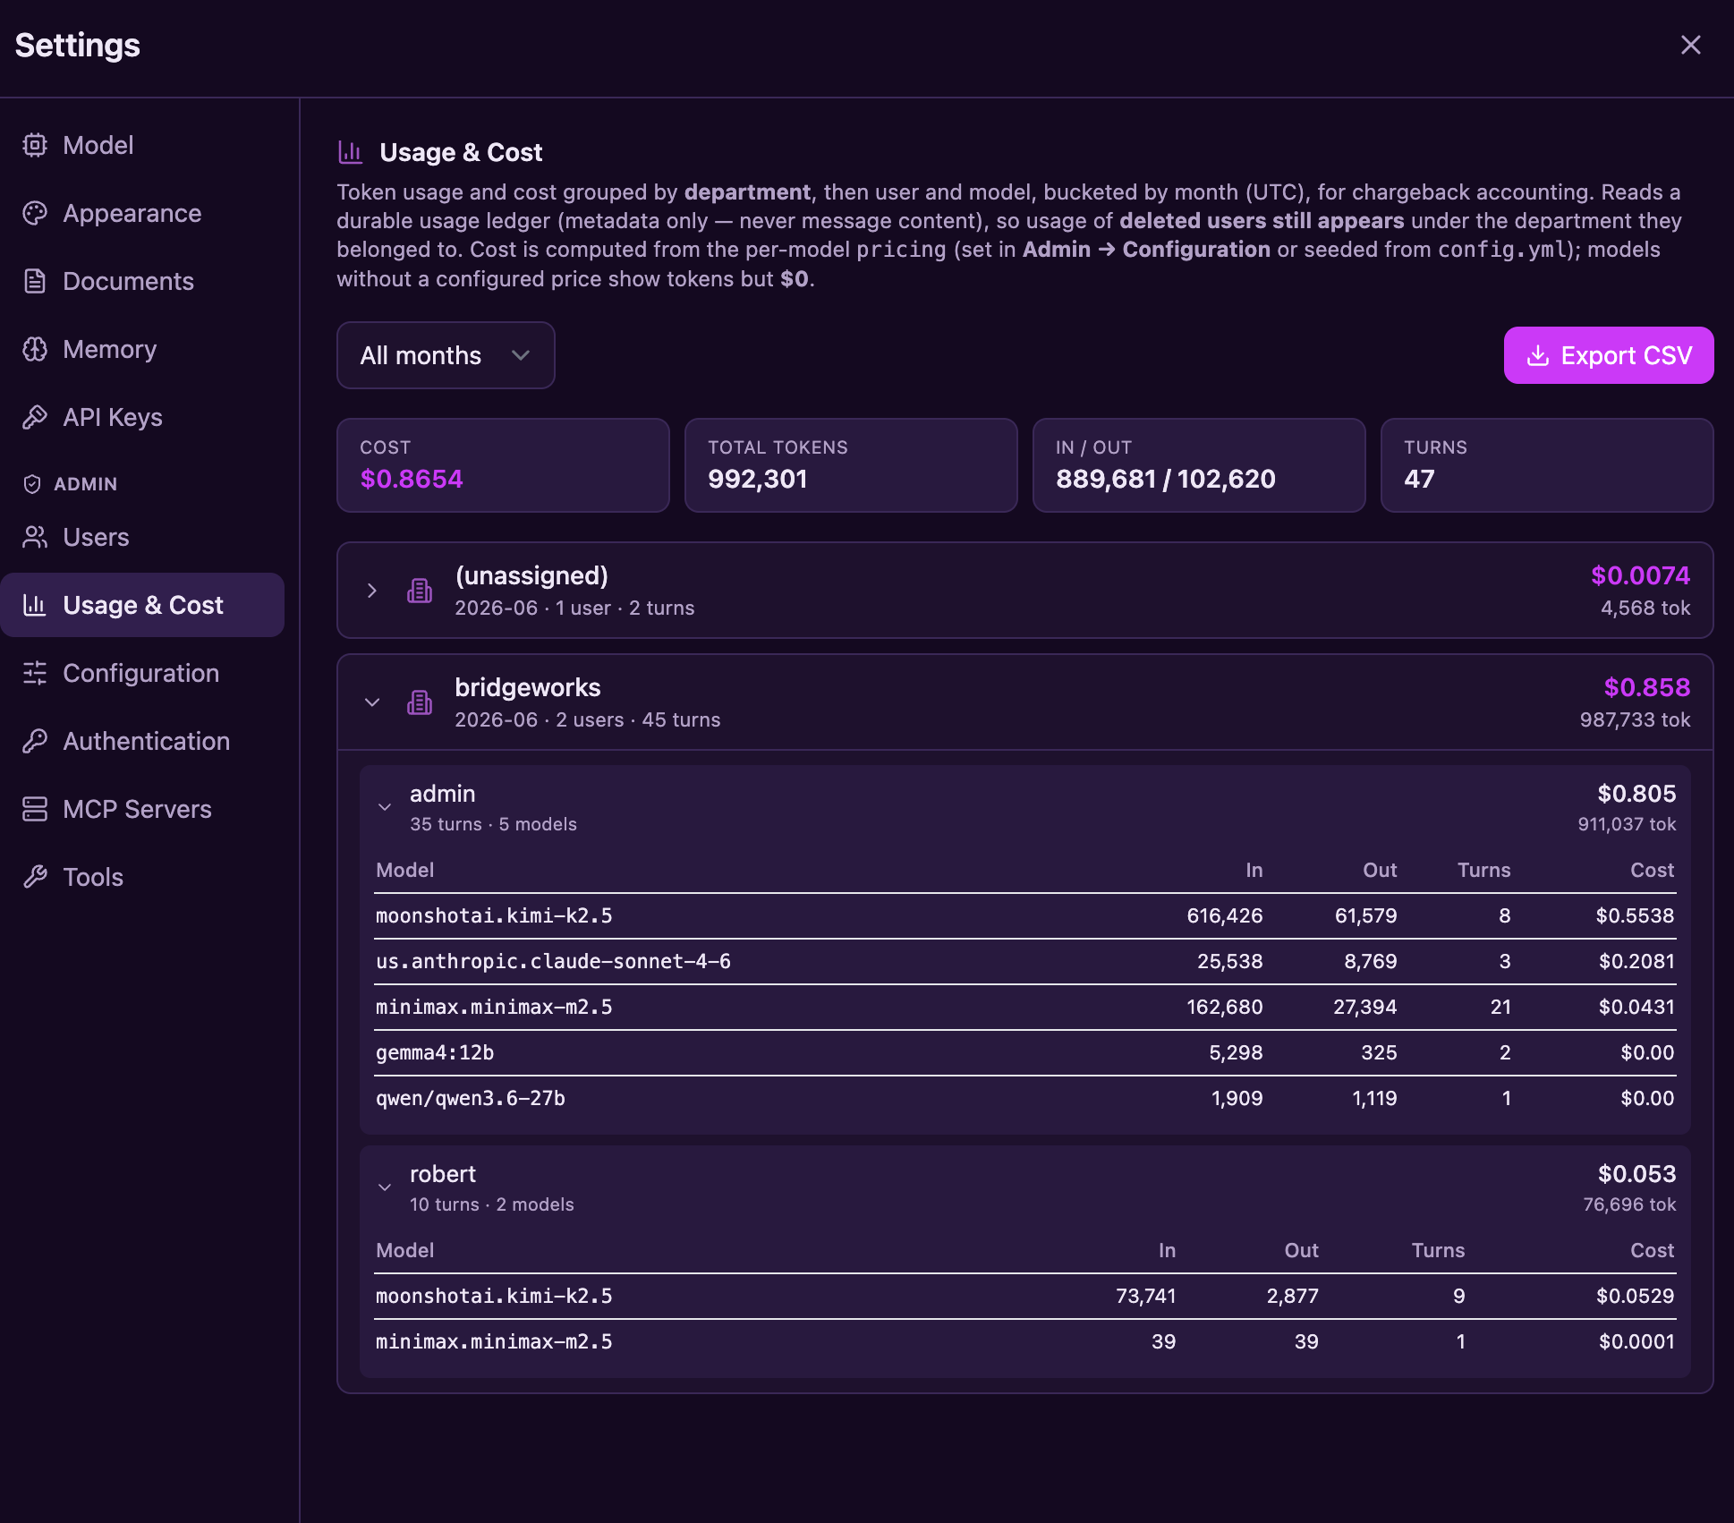The width and height of the screenshot is (1734, 1523).
Task: Open the Authentication admin page
Action: (x=142, y=741)
